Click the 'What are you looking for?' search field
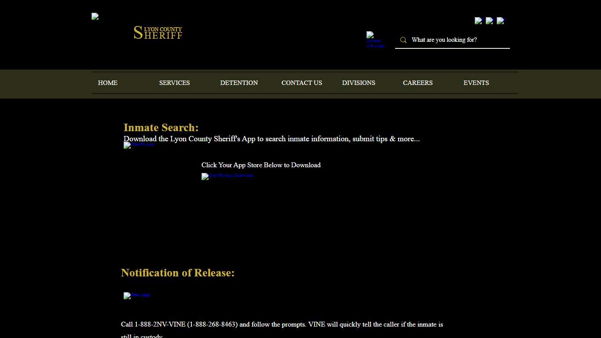The image size is (601, 338). tap(444, 40)
